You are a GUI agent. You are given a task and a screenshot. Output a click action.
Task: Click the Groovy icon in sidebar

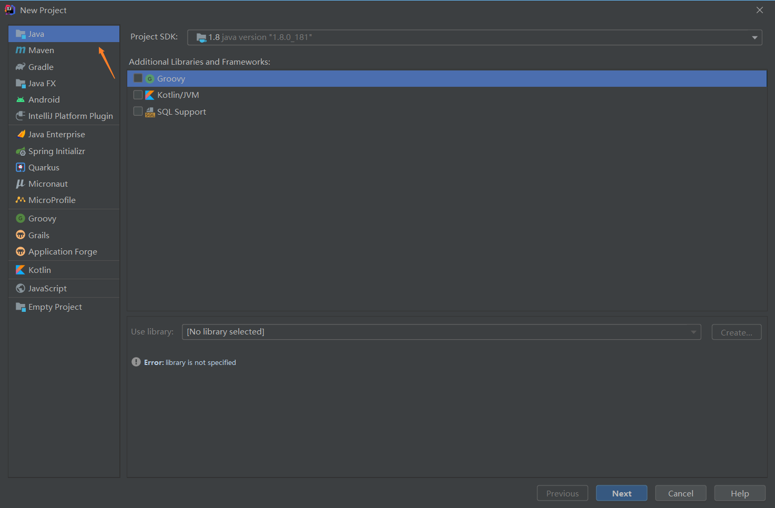coord(21,218)
